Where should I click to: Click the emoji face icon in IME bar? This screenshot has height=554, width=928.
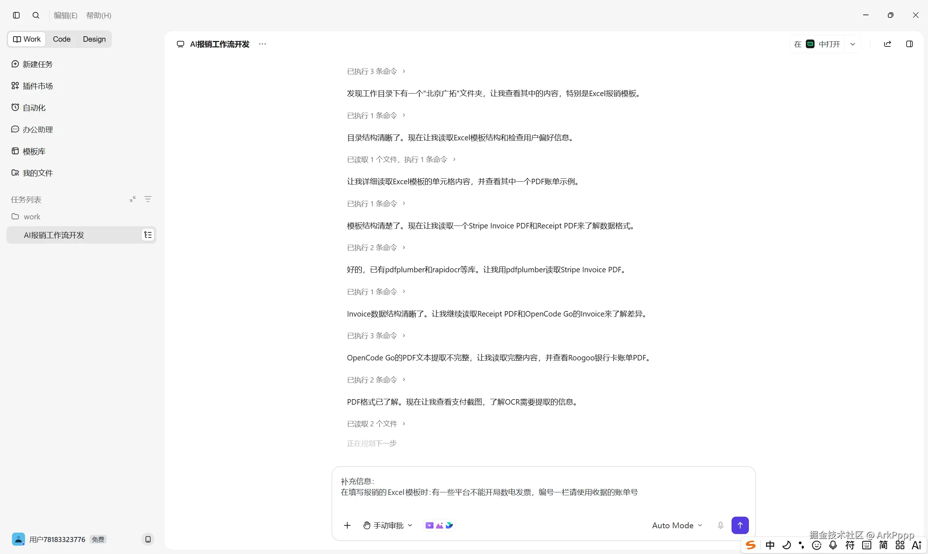point(816,545)
